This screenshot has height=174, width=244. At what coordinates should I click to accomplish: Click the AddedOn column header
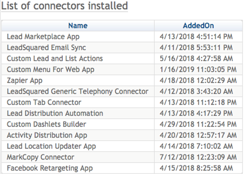[198, 26]
